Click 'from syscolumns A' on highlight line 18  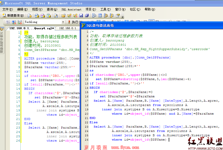tap(170, 105)
